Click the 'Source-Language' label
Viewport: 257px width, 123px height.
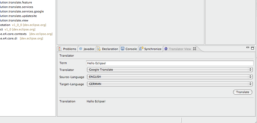[72, 77]
